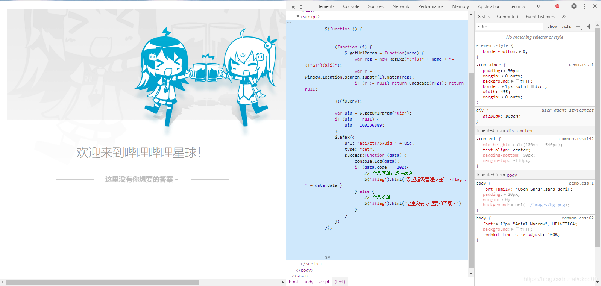The height and width of the screenshot is (286, 601).
Task: Focus the Styles Filter input field
Action: (x=510, y=27)
